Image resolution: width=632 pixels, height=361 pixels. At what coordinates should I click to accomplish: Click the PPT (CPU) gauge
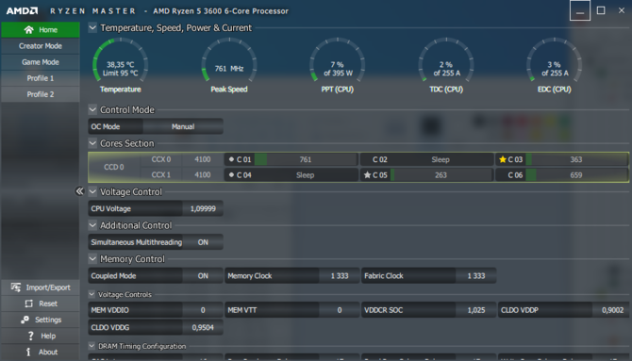point(338,60)
